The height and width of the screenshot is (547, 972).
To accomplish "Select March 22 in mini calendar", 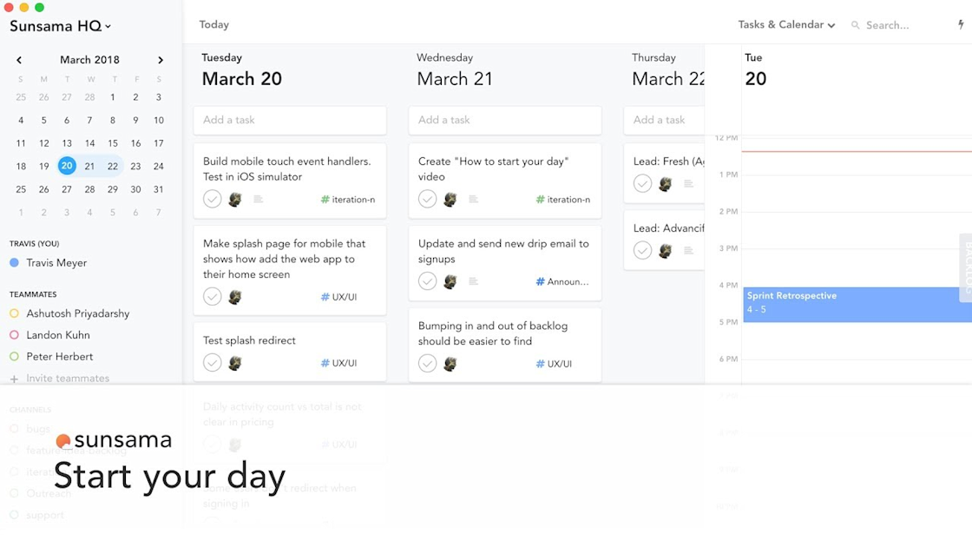I will pos(113,166).
